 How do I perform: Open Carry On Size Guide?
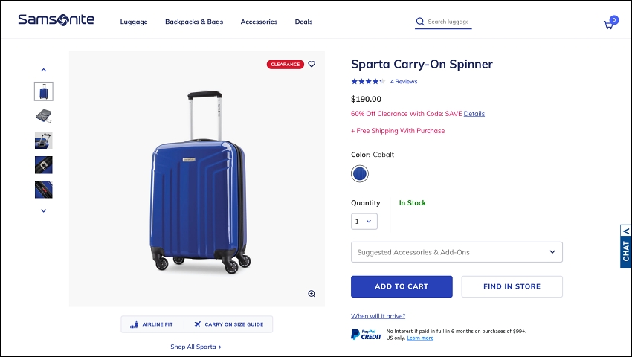coord(229,324)
